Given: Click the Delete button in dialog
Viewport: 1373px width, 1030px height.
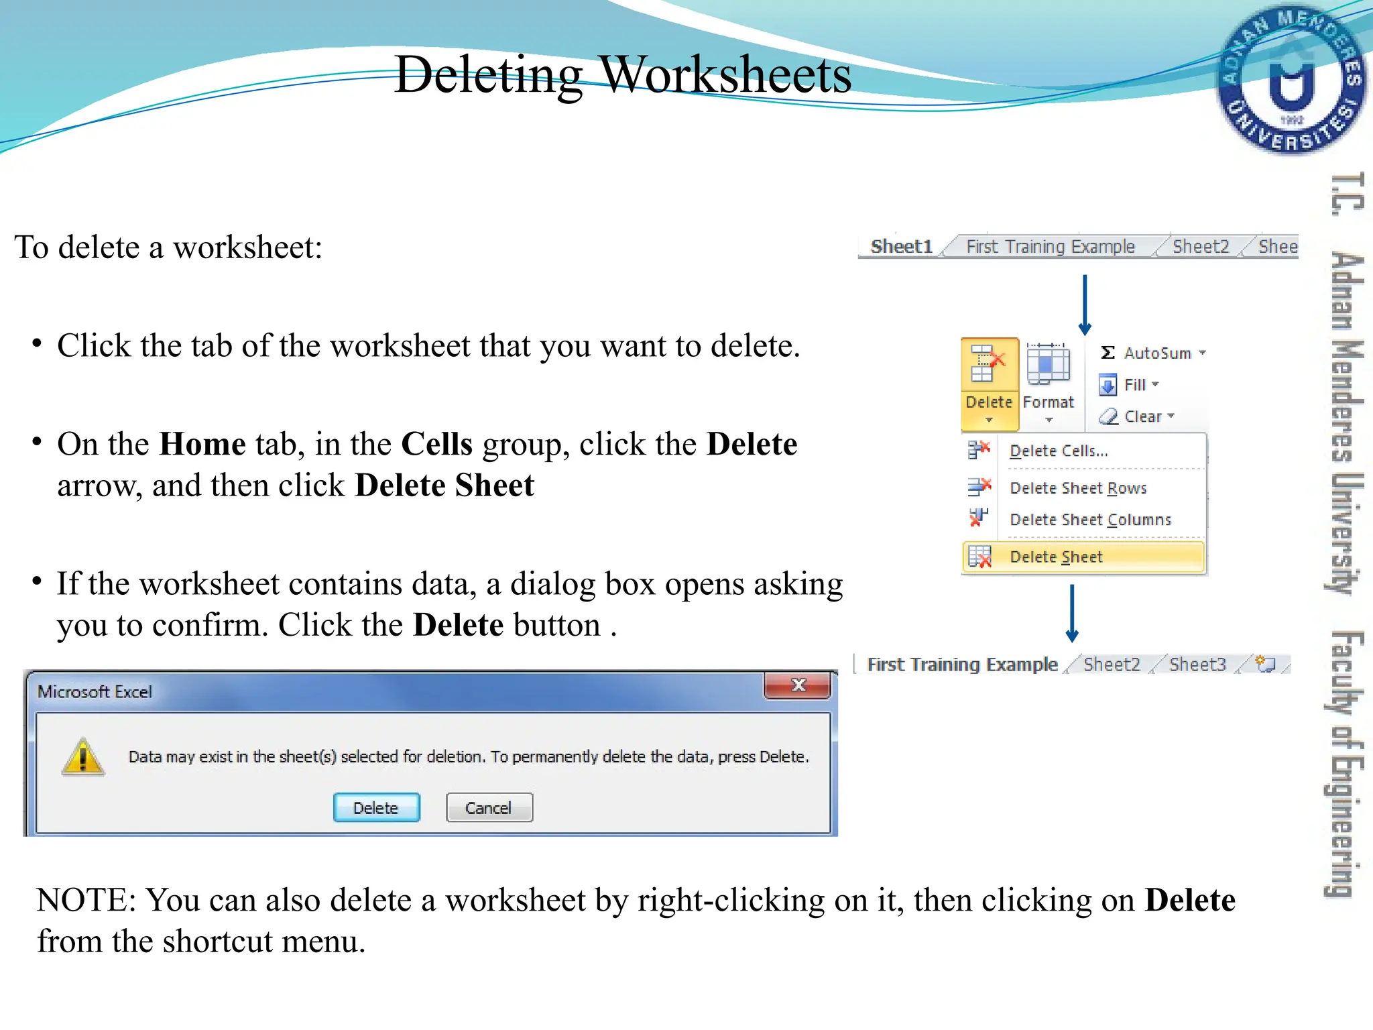Looking at the screenshot, I should click(376, 807).
